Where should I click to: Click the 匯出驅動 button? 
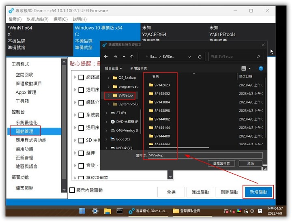[x=200, y=192]
